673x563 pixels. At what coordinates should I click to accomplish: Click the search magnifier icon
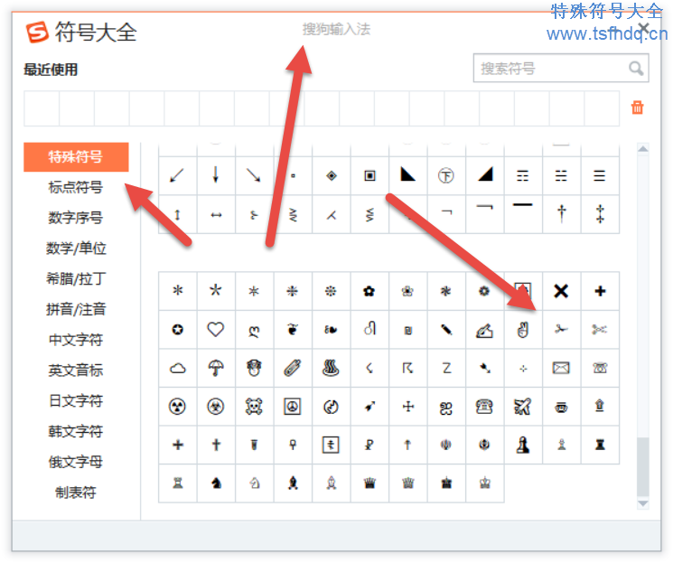point(636,69)
